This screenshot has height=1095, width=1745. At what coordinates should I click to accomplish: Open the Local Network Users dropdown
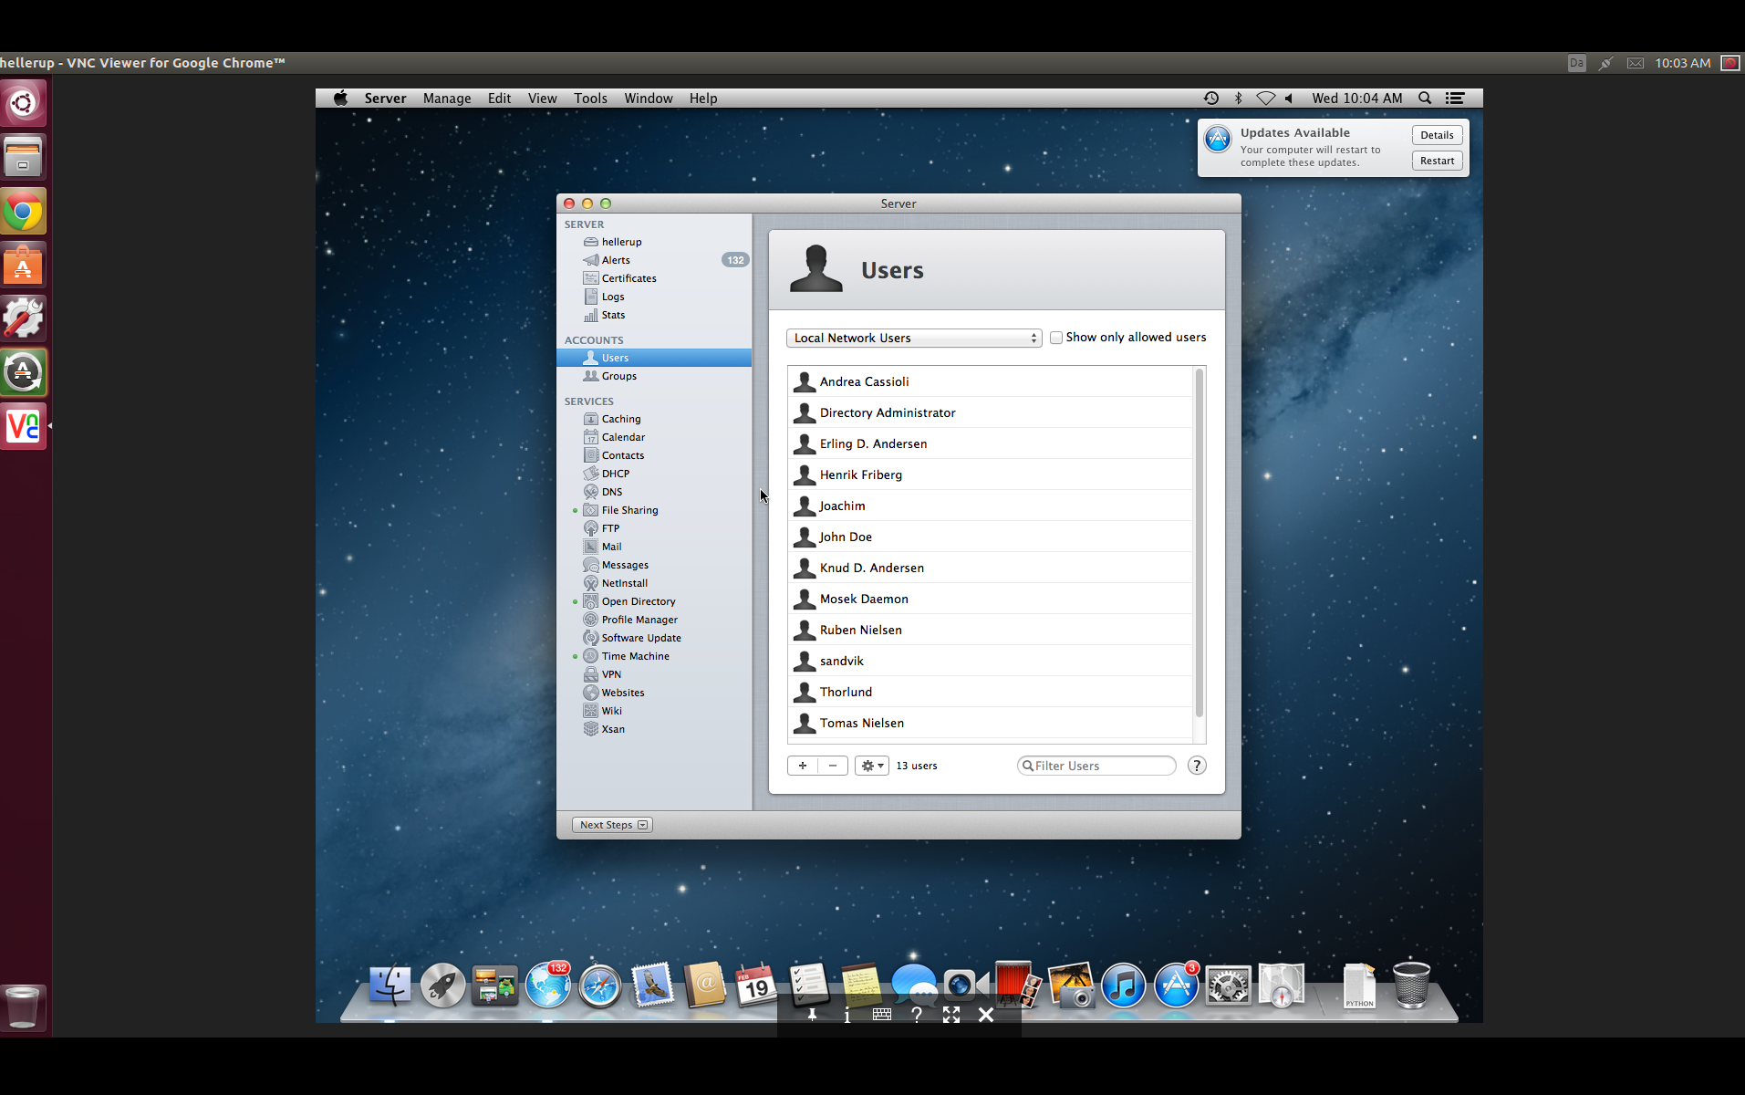[x=913, y=338]
